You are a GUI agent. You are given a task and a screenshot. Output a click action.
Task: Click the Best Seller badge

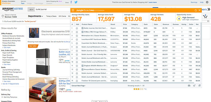click(33, 46)
